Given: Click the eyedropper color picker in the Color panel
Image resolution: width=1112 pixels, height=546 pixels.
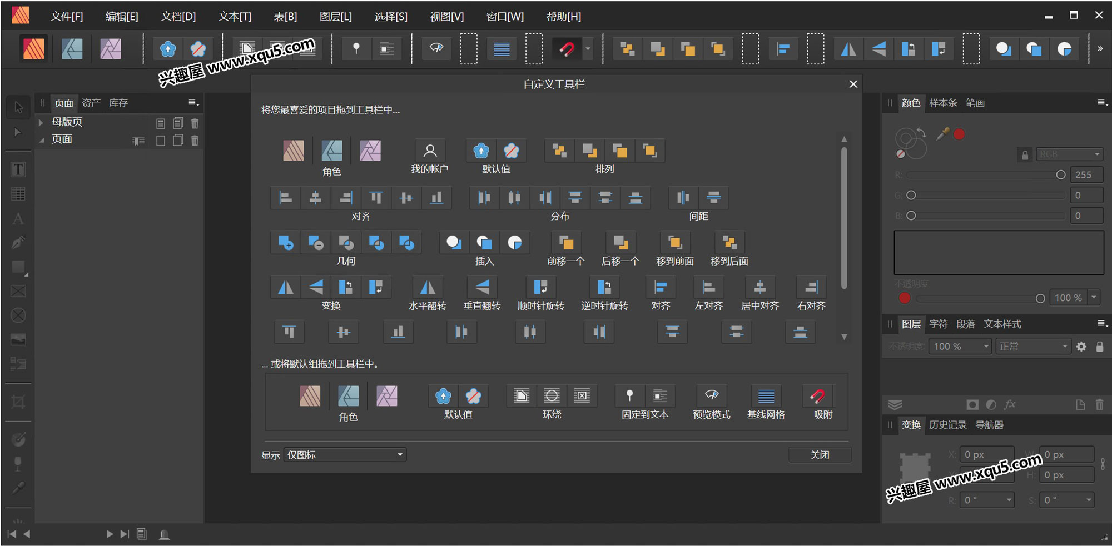Looking at the screenshot, I should [x=942, y=134].
